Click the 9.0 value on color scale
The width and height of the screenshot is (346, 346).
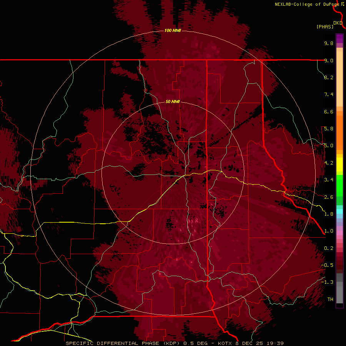coord(329,60)
